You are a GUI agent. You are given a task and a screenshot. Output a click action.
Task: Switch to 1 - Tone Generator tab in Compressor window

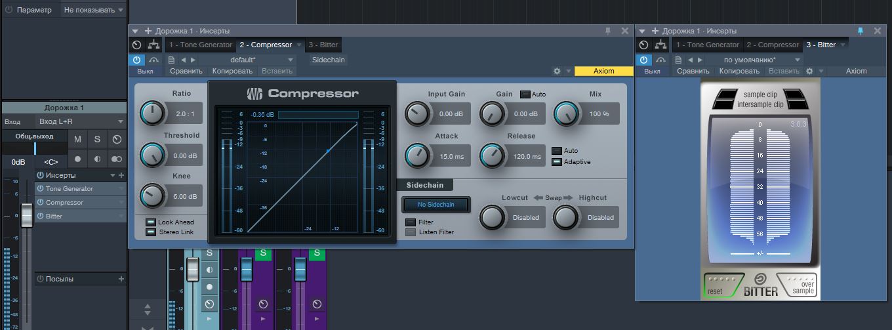(201, 45)
